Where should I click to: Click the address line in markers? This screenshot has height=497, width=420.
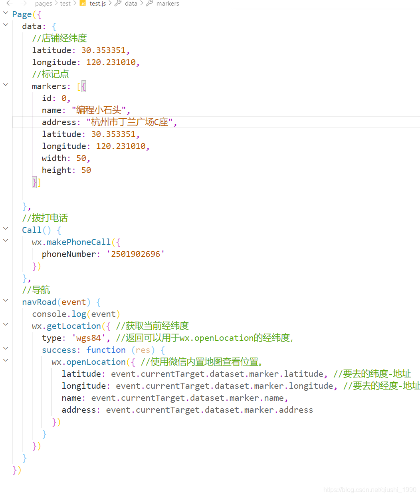coord(109,122)
